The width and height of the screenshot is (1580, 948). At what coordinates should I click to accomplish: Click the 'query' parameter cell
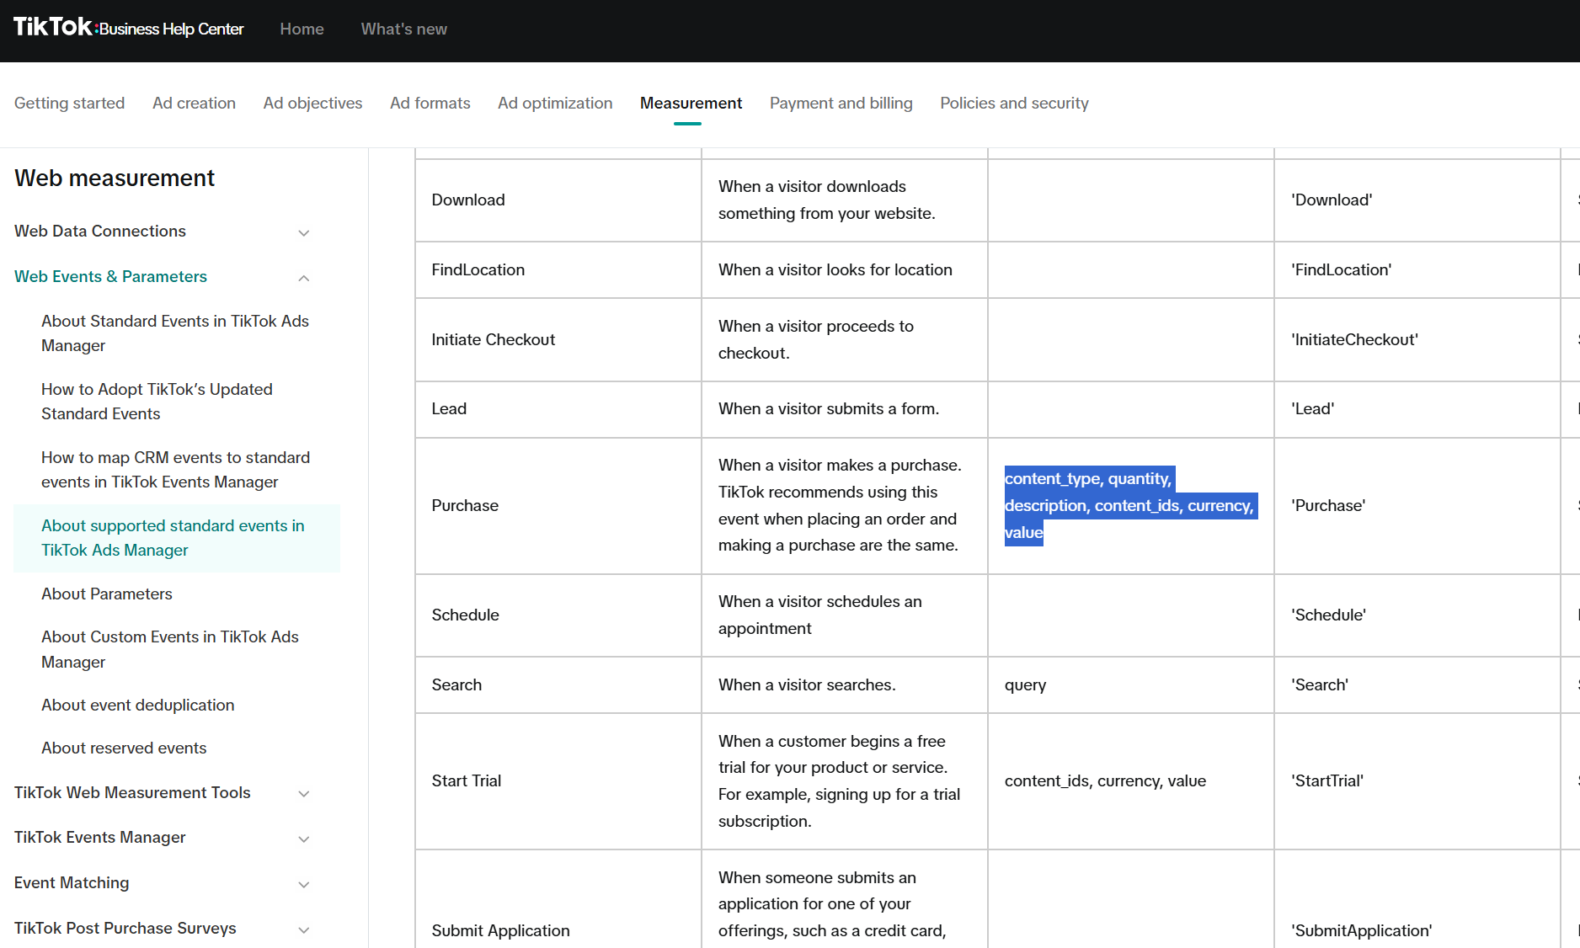1131,685
